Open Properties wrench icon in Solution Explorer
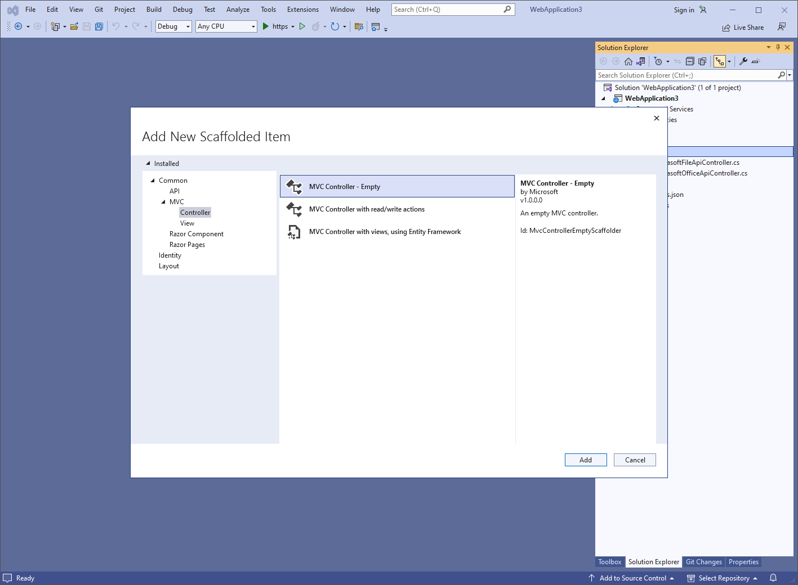798x585 pixels. (x=743, y=61)
